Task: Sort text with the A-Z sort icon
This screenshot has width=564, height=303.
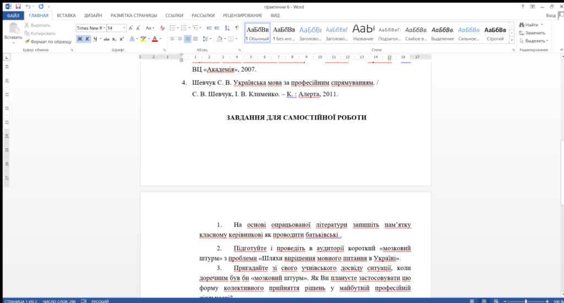Action: point(227,28)
